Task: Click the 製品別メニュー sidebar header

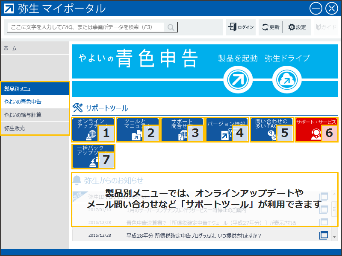Action: [35, 89]
